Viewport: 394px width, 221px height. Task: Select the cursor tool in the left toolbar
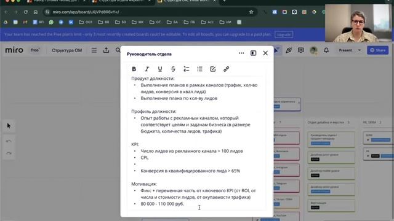coord(9,125)
